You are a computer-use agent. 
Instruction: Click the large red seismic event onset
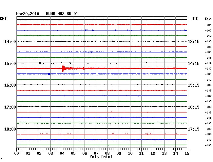pyautogui.click(x=63, y=68)
